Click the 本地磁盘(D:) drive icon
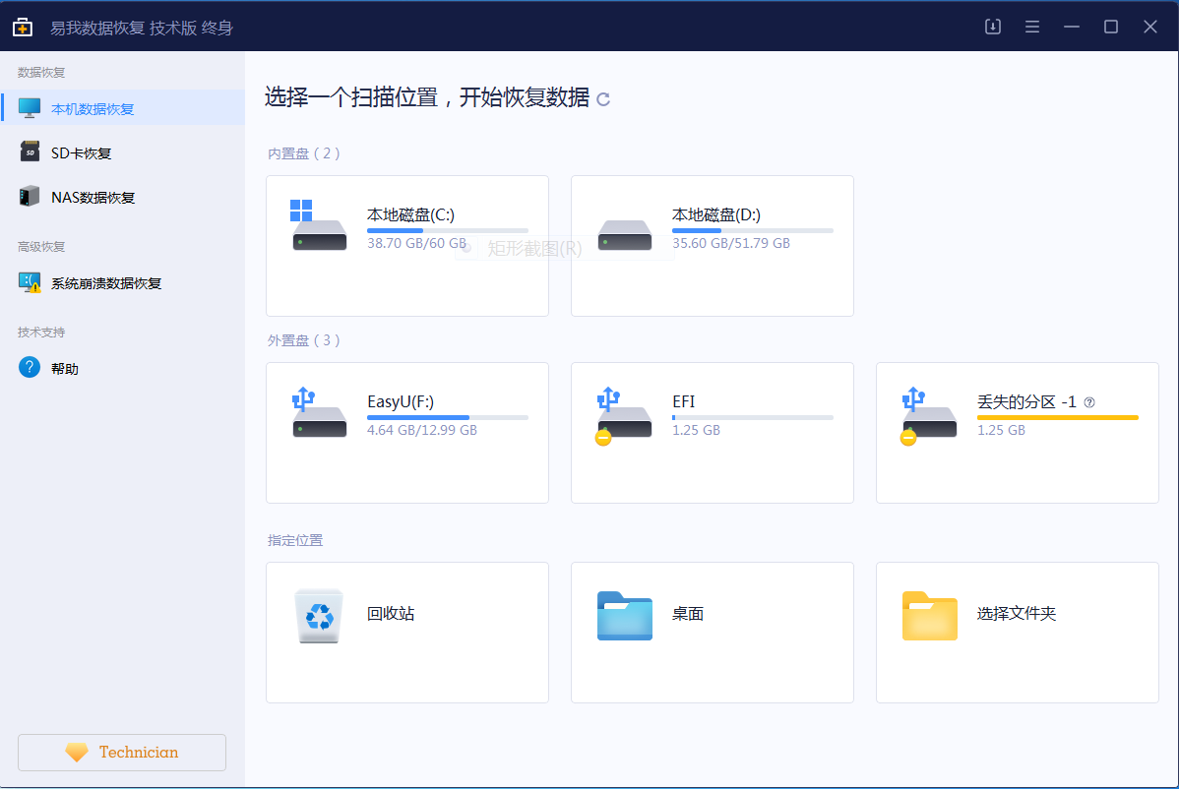1179x789 pixels. (x=625, y=234)
